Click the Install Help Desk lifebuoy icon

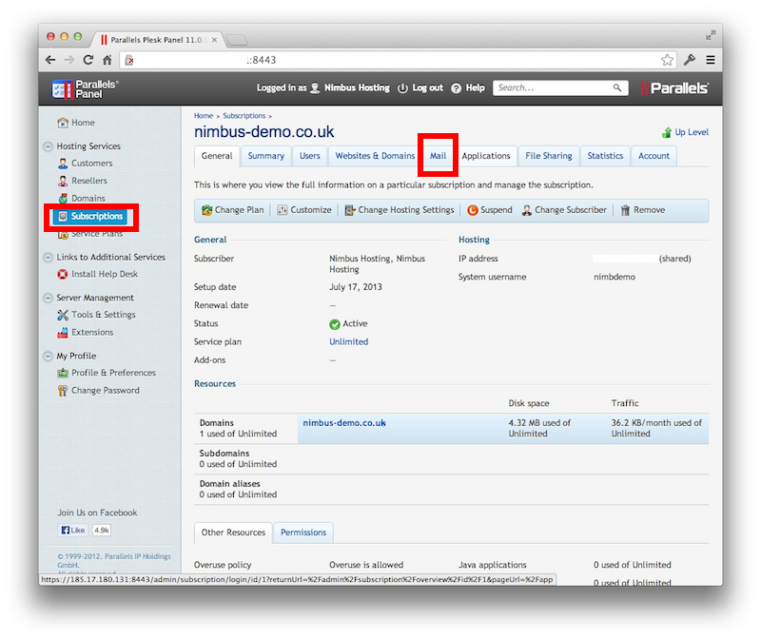63,274
